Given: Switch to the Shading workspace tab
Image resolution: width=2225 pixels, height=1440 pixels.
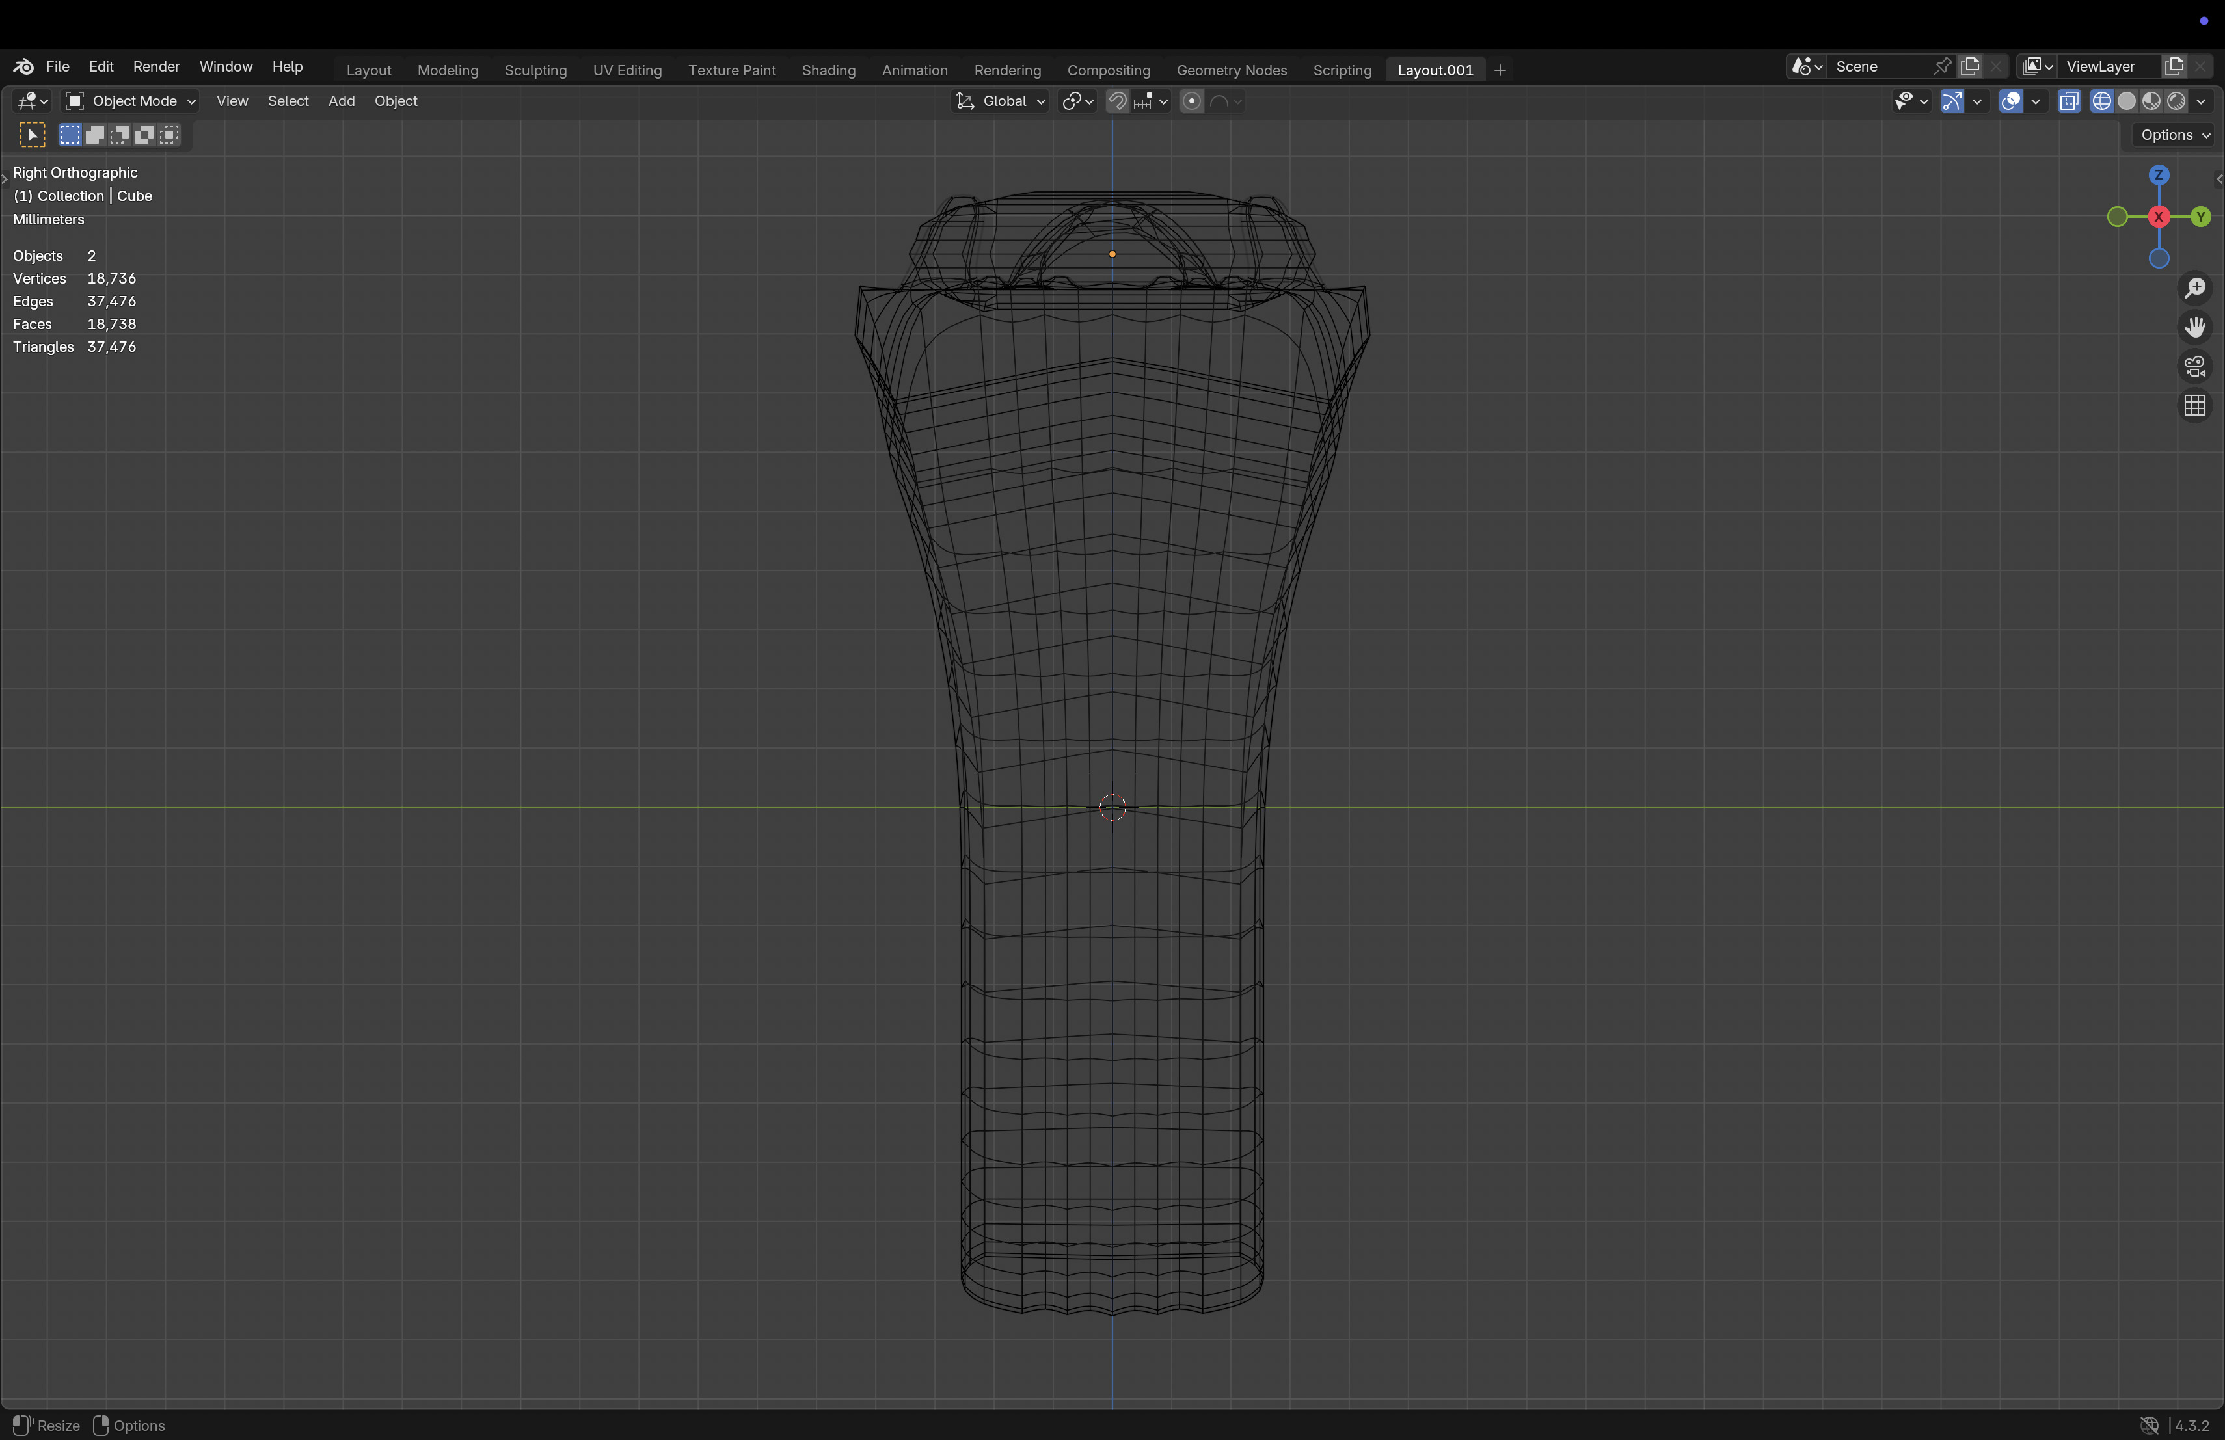Looking at the screenshot, I should pyautogui.click(x=828, y=70).
